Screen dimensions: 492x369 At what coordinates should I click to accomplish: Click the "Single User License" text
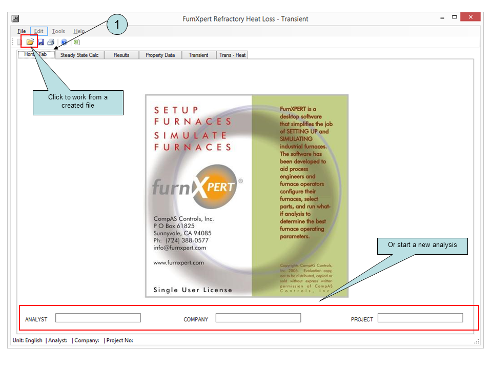[x=193, y=290]
